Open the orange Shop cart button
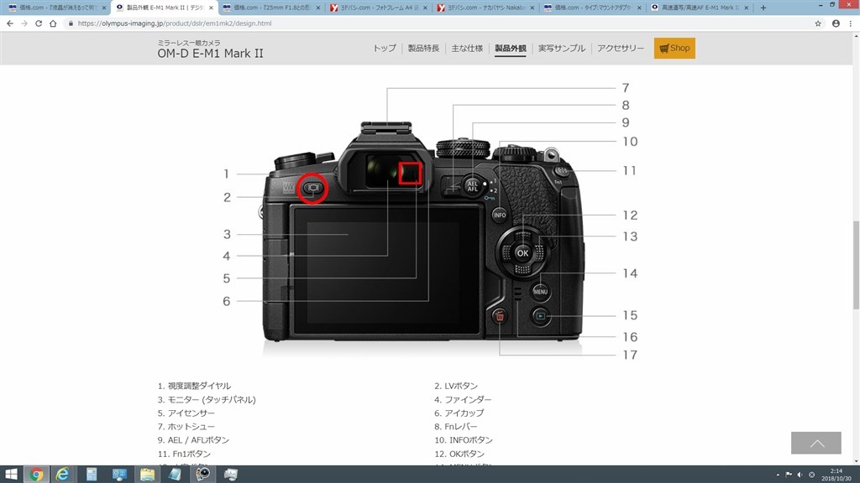860x483 pixels. pyautogui.click(x=674, y=48)
